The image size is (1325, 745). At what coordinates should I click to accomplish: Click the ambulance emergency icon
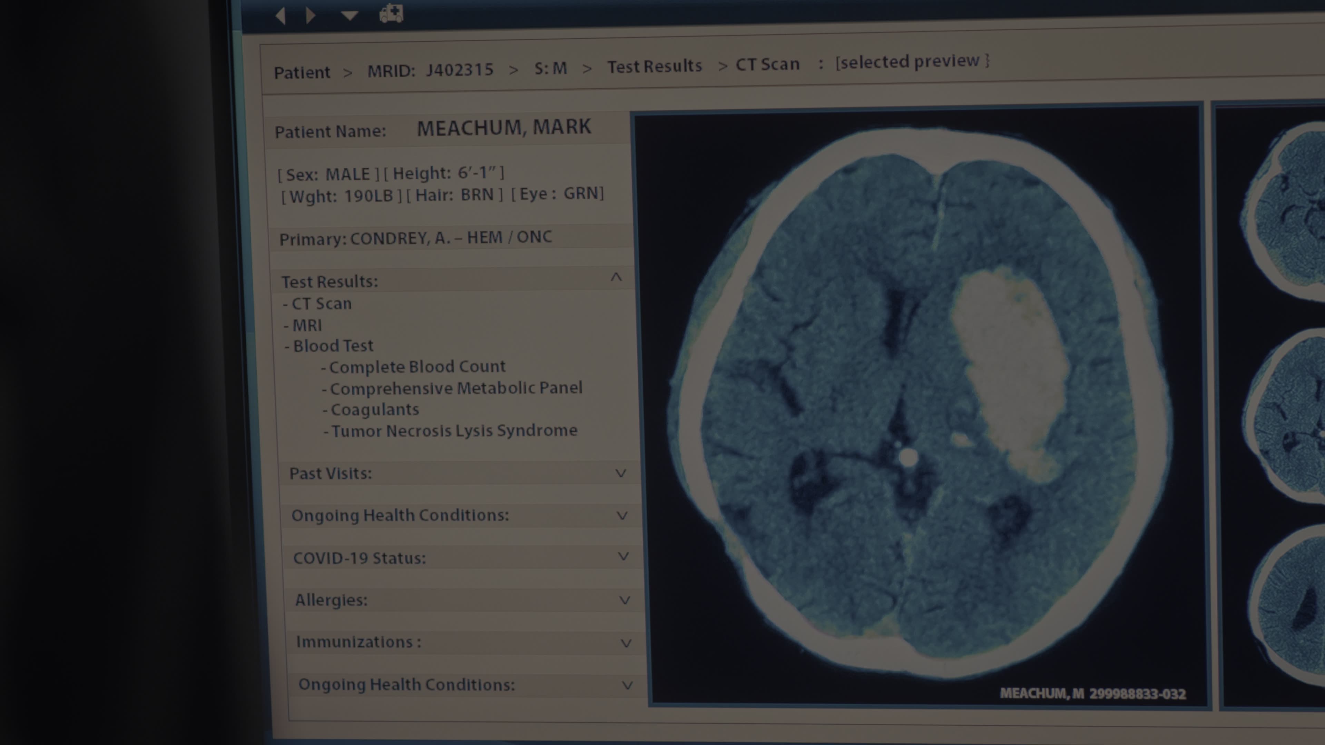point(391,13)
